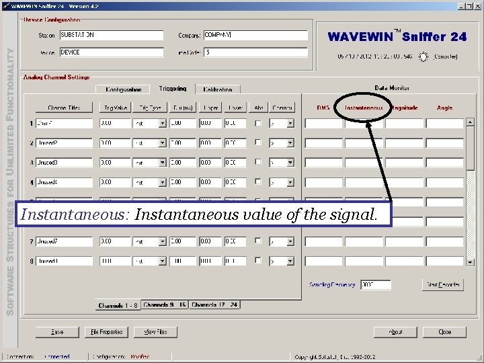Click the Dur (ms) field for Unused7
The image size is (484, 363).
(x=183, y=241)
